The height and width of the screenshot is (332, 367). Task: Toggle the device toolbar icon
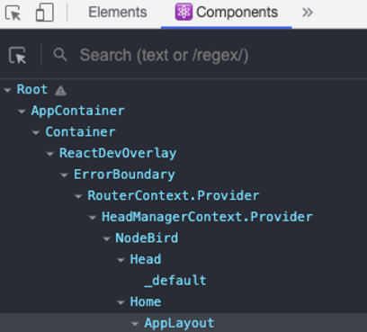[45, 13]
